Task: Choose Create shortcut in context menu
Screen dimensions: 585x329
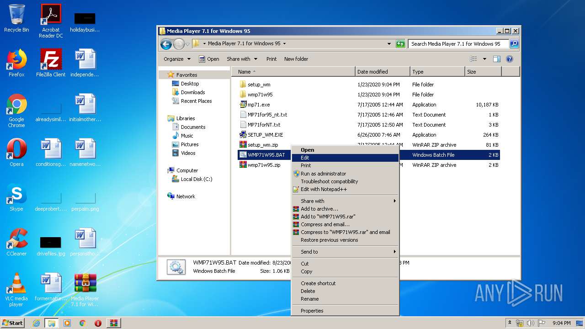Action: (346, 283)
